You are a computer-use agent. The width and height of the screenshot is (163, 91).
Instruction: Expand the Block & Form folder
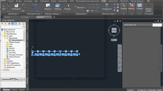click(x=2, y=32)
